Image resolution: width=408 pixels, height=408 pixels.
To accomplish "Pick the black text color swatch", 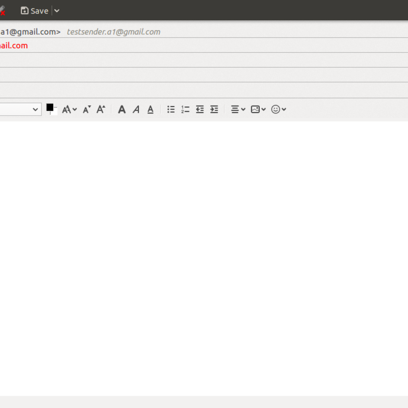I will [50, 108].
